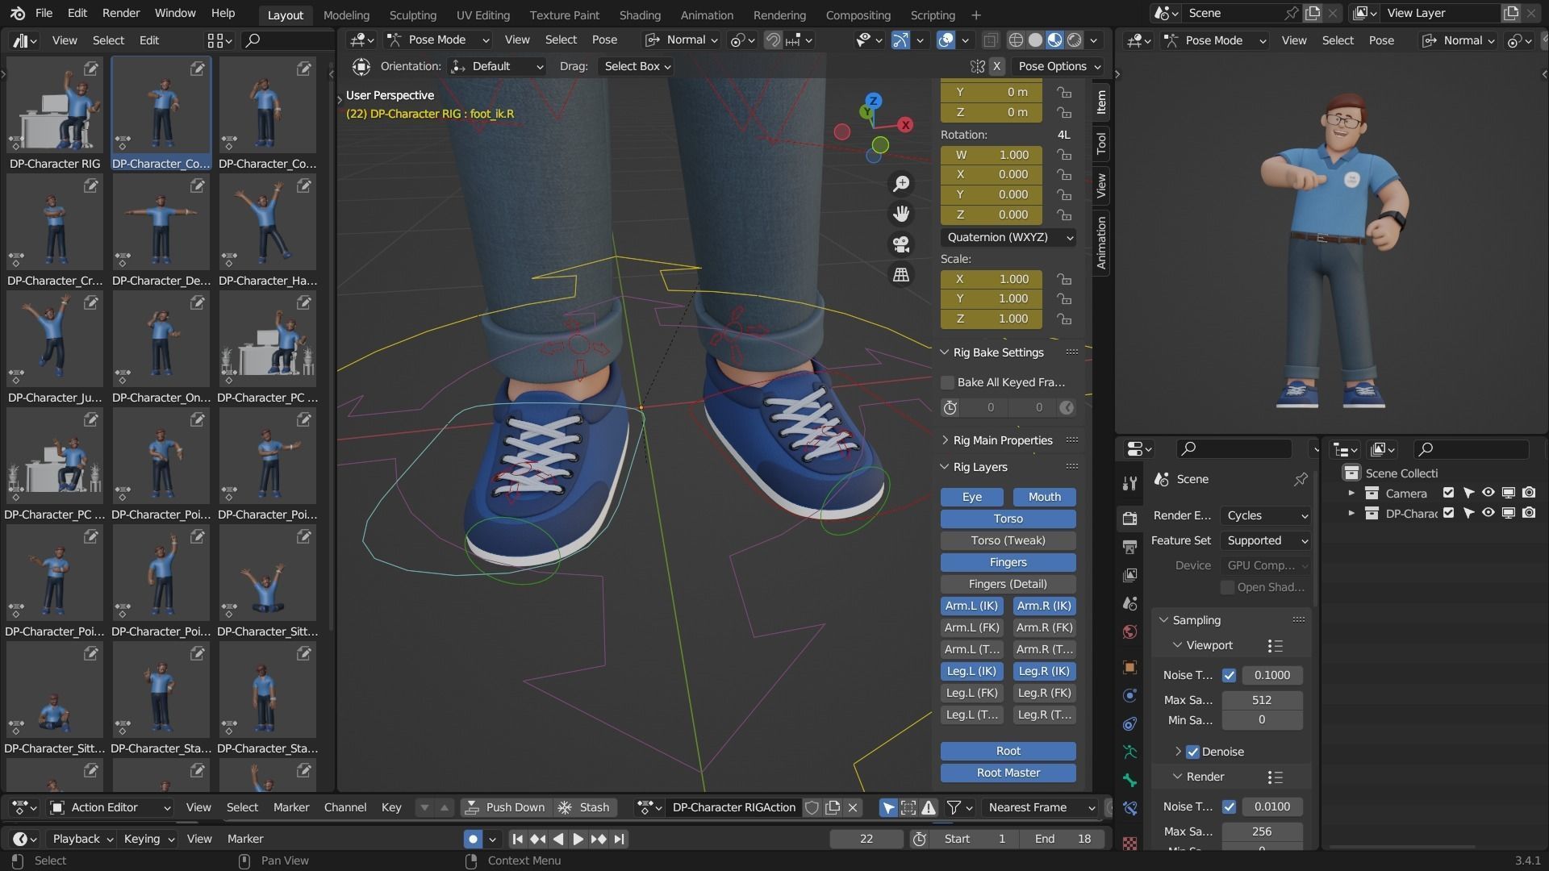Click the Push Down action icon button
Screen dimensions: 1549x871
[505, 807]
